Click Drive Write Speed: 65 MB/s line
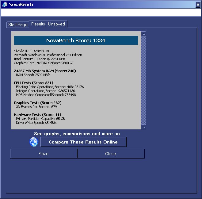The image size is (202, 199). coord(35,123)
